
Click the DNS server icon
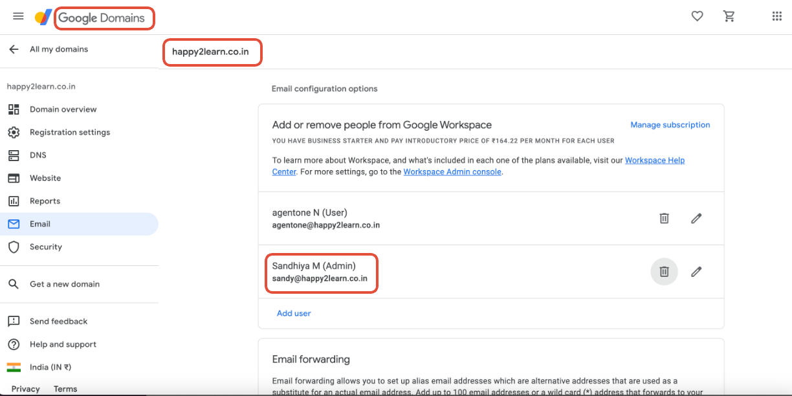[14, 155]
